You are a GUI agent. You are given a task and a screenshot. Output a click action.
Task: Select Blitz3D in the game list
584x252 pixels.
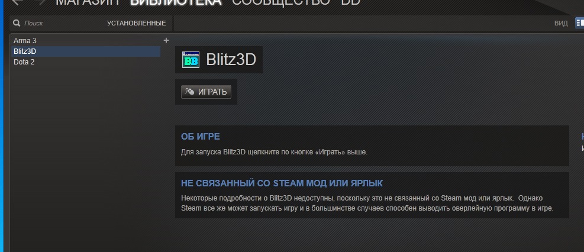click(86, 51)
